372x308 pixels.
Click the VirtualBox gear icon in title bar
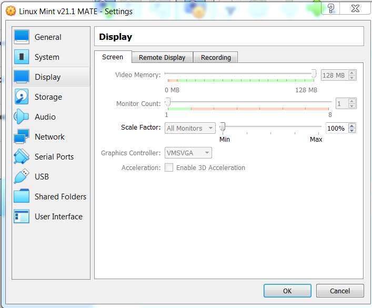coord(11,11)
